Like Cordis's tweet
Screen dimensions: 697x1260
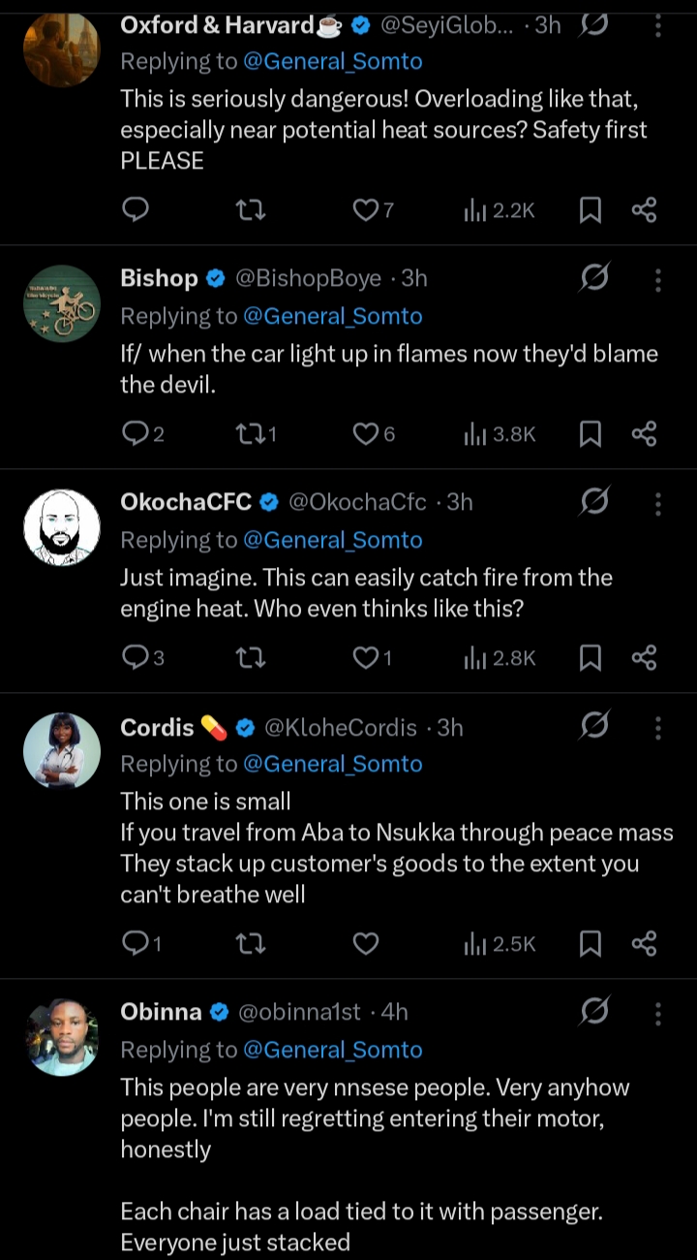(365, 943)
